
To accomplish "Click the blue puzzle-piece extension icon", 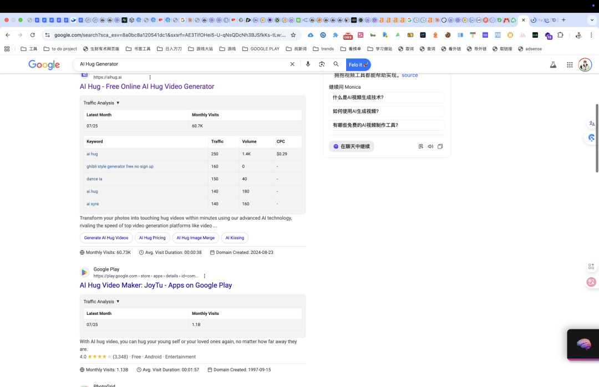I will pyautogui.click(x=336, y=35).
